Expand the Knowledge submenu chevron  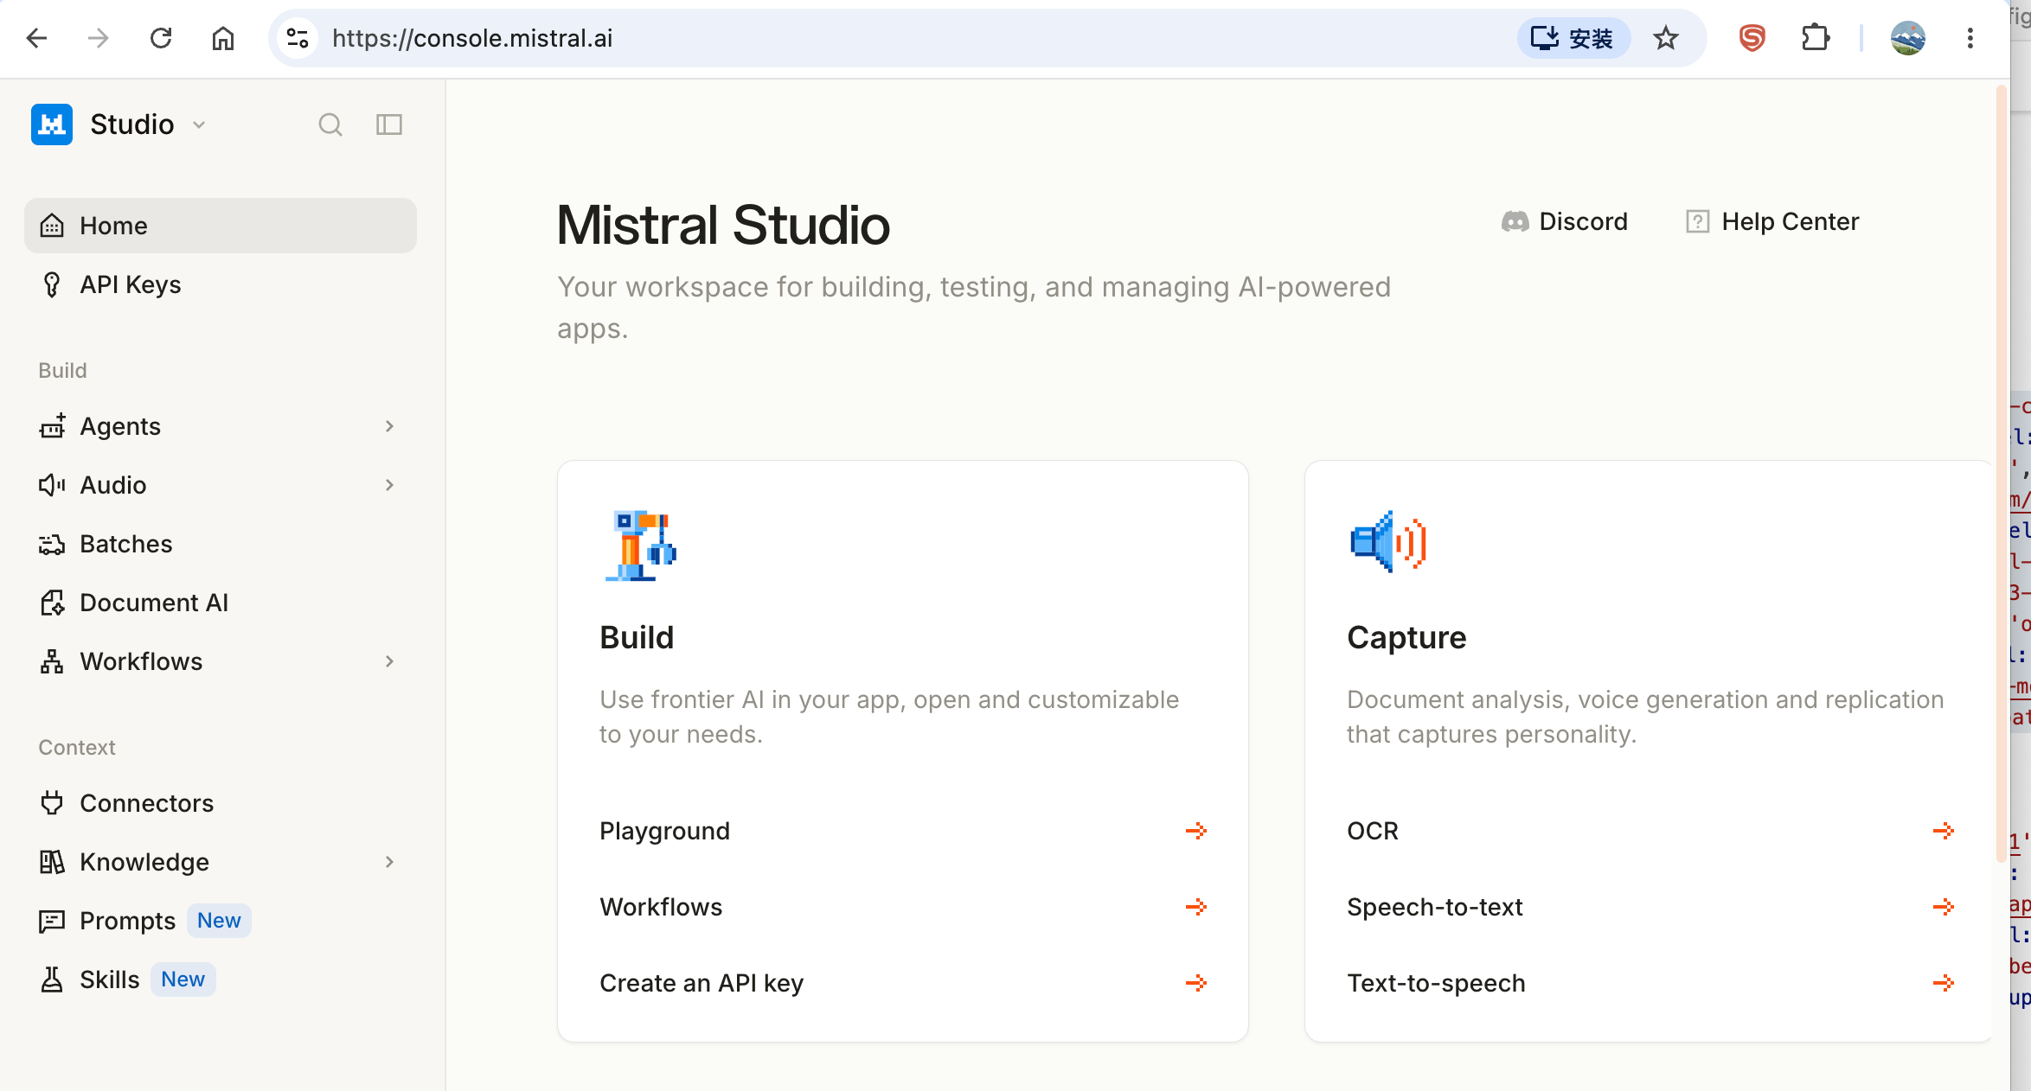(389, 862)
